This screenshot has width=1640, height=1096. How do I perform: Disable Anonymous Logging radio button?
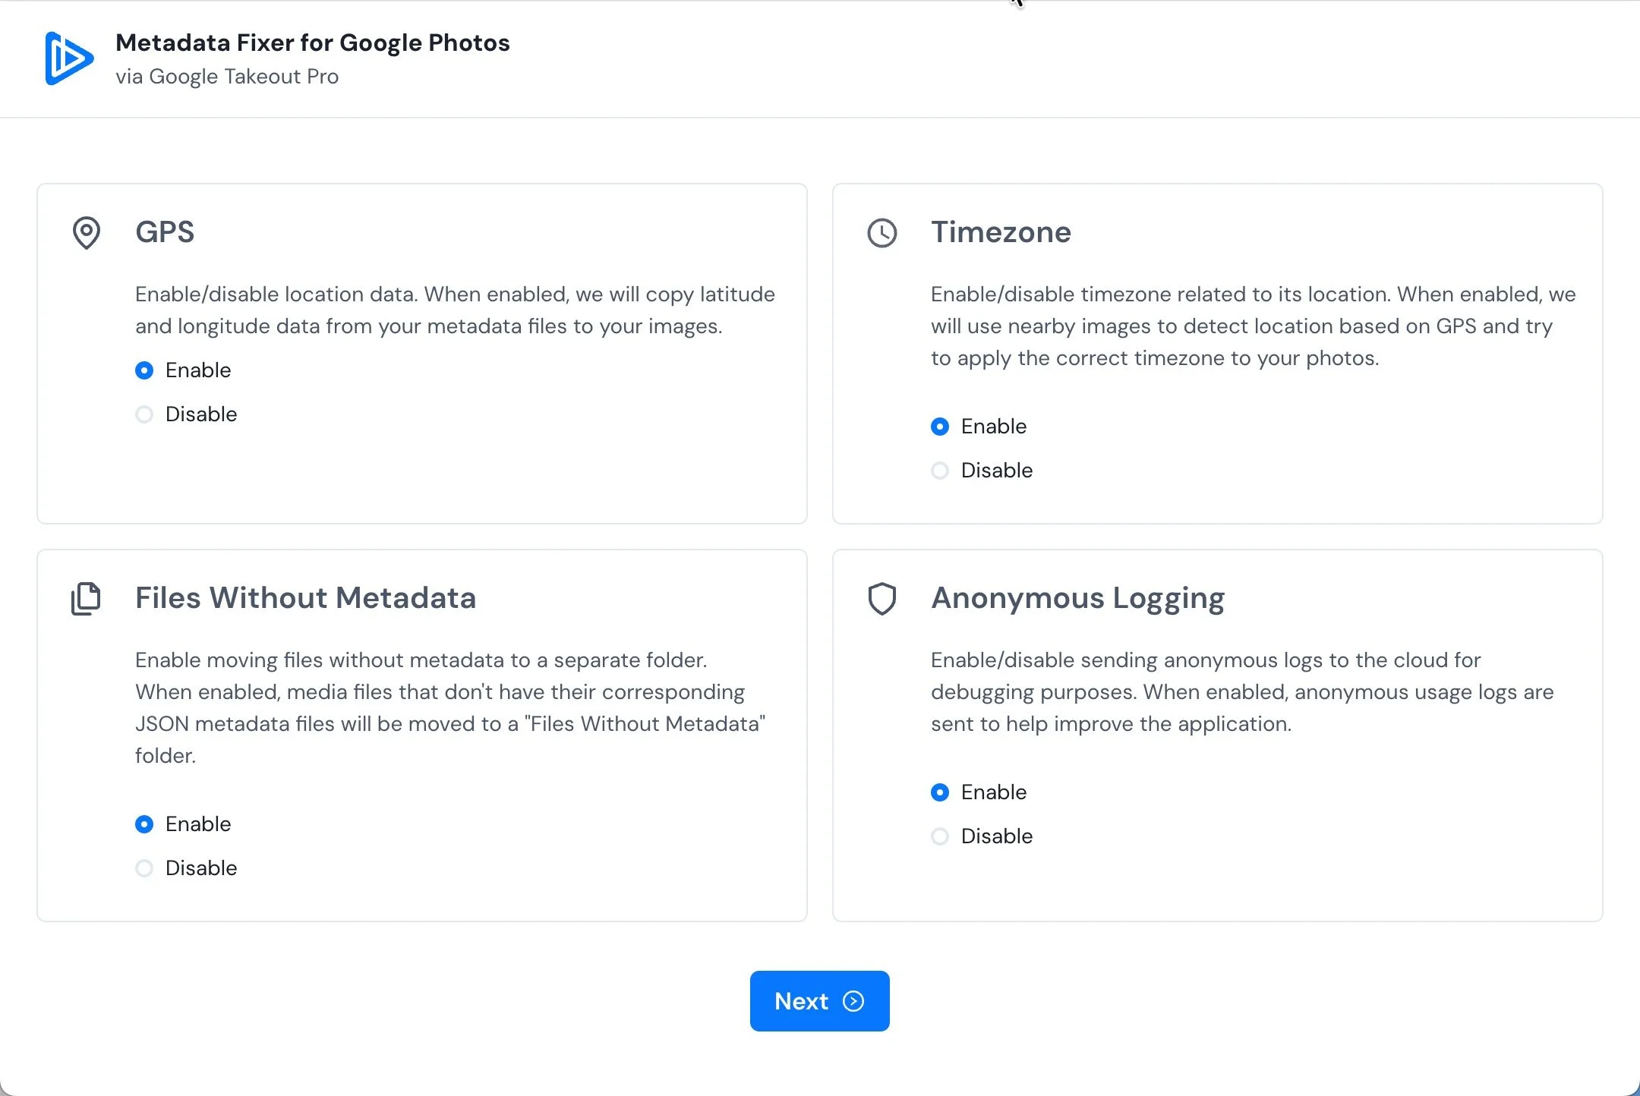(x=940, y=836)
